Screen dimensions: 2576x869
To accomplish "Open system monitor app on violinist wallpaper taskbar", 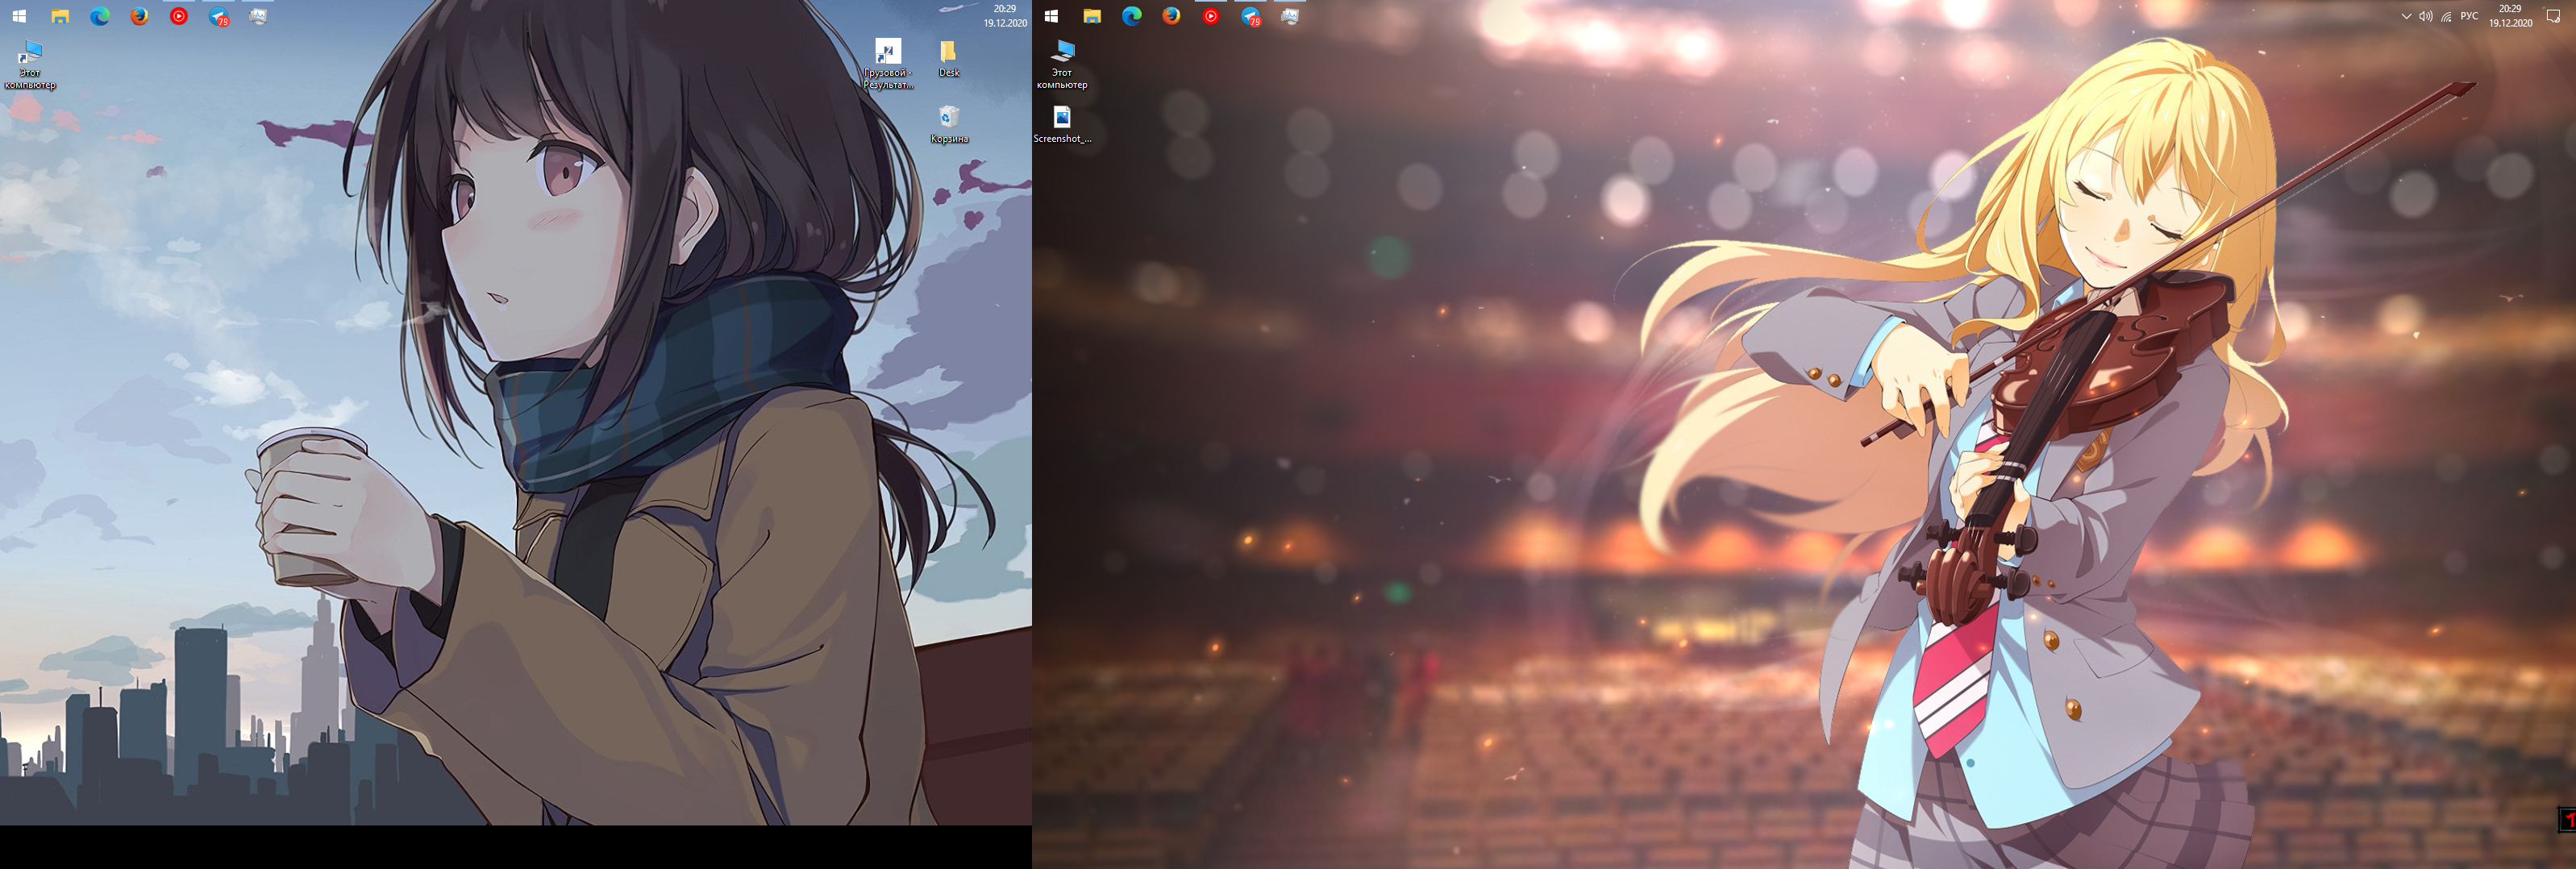I will tap(1290, 16).
